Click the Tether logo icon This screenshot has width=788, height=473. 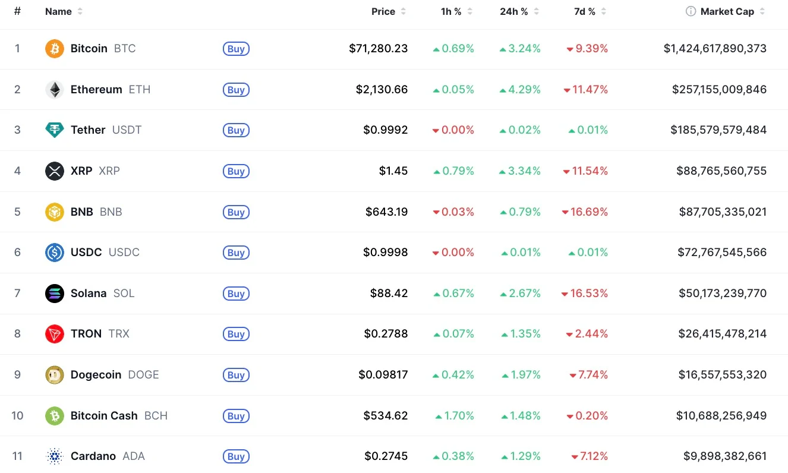click(55, 130)
